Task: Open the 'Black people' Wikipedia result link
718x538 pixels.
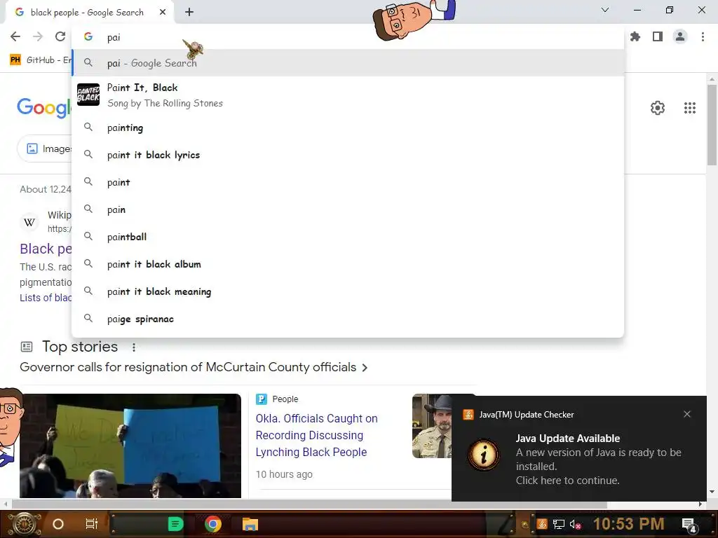Action: pos(46,249)
